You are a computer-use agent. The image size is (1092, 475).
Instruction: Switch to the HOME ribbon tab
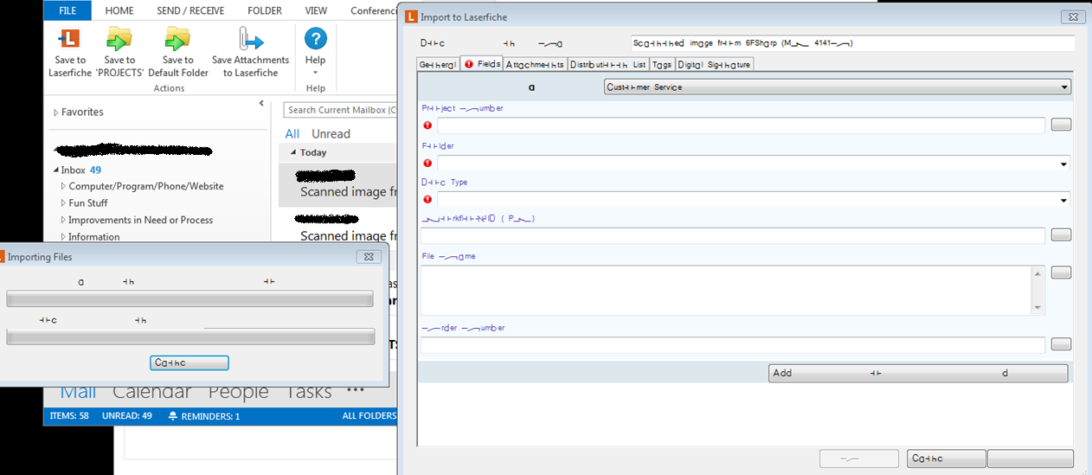point(119,10)
